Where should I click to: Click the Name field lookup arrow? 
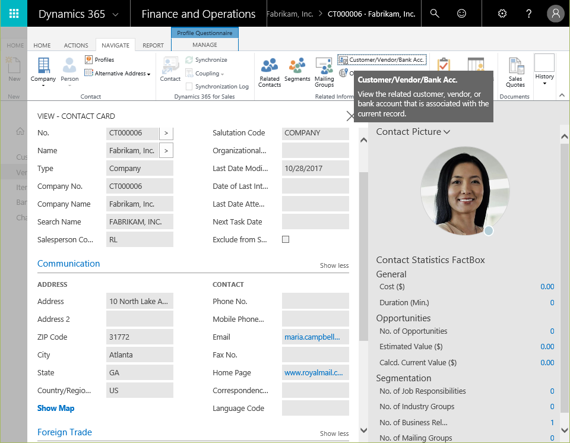click(166, 151)
